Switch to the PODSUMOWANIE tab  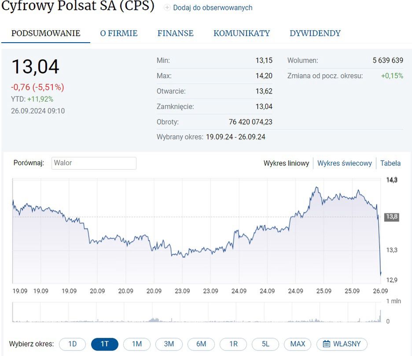(x=46, y=33)
